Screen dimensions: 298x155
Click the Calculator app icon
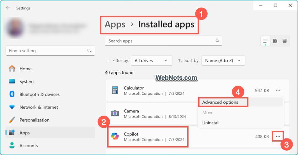[x=115, y=90]
